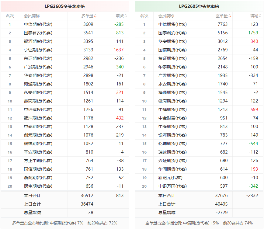The height and width of the screenshot is (229, 264).
Task: Select 国信期货(代客) in the short table
Action: [x=172, y=50]
